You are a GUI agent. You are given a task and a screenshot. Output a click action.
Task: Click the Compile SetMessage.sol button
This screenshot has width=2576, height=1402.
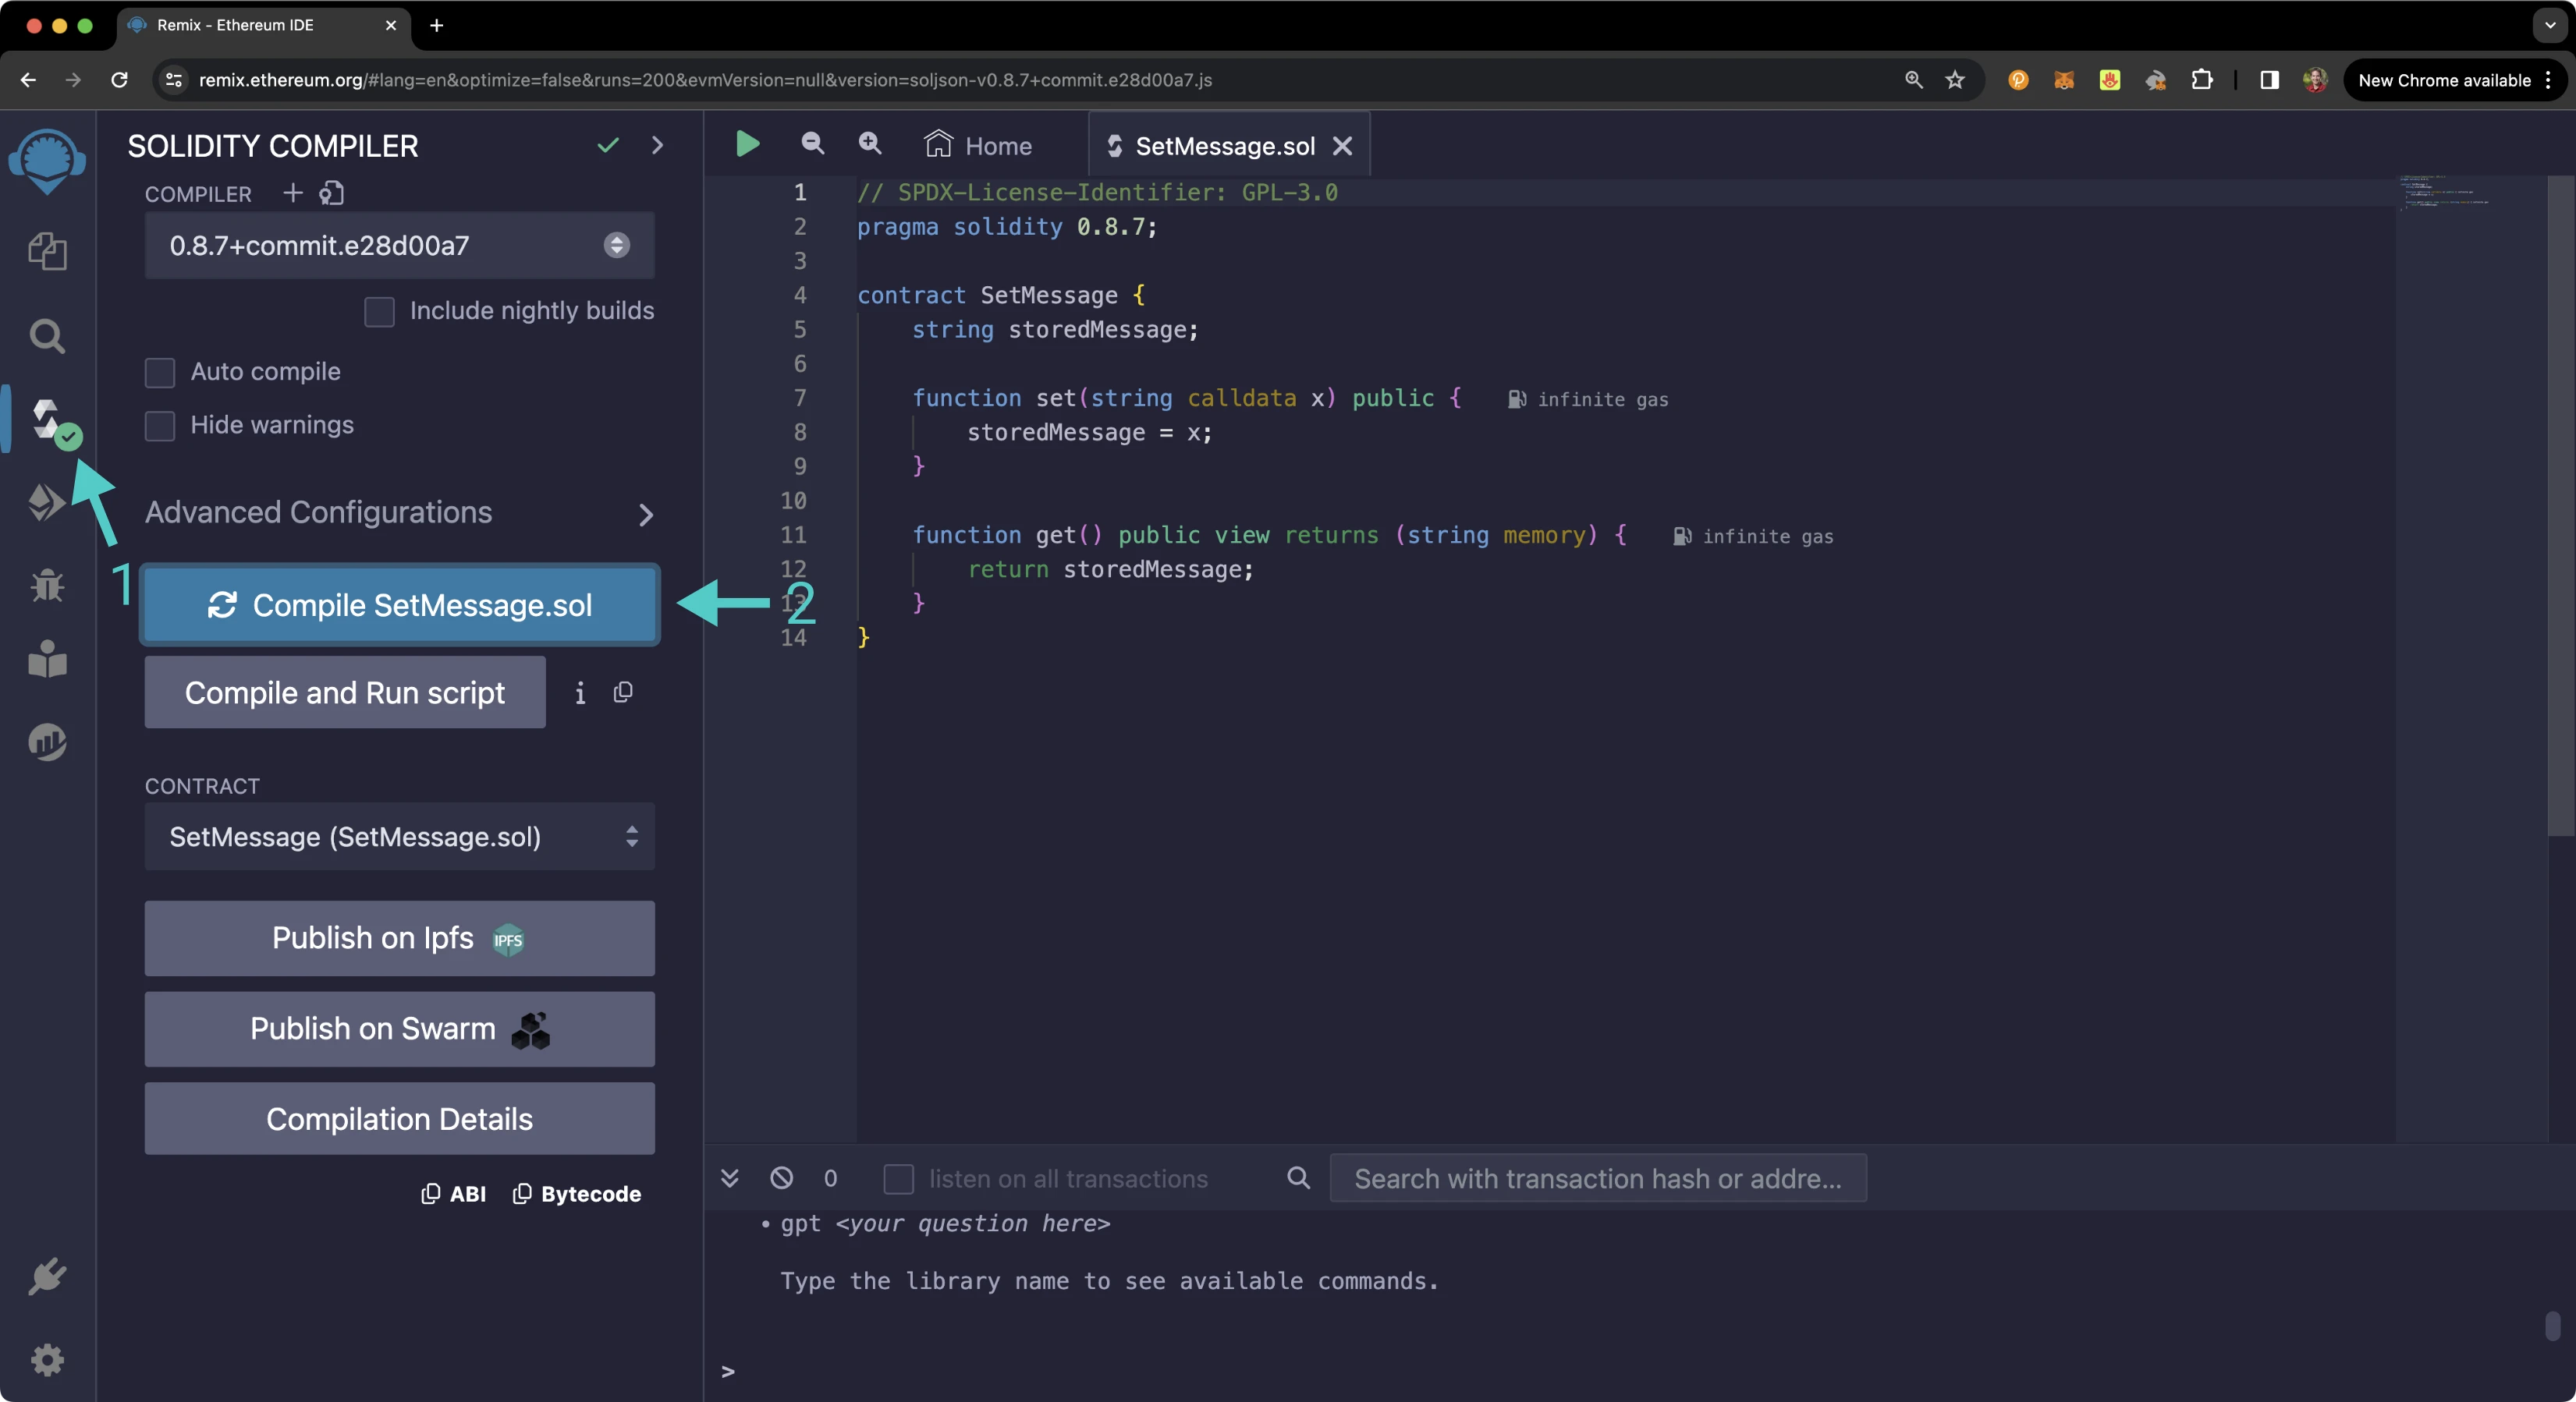399,604
